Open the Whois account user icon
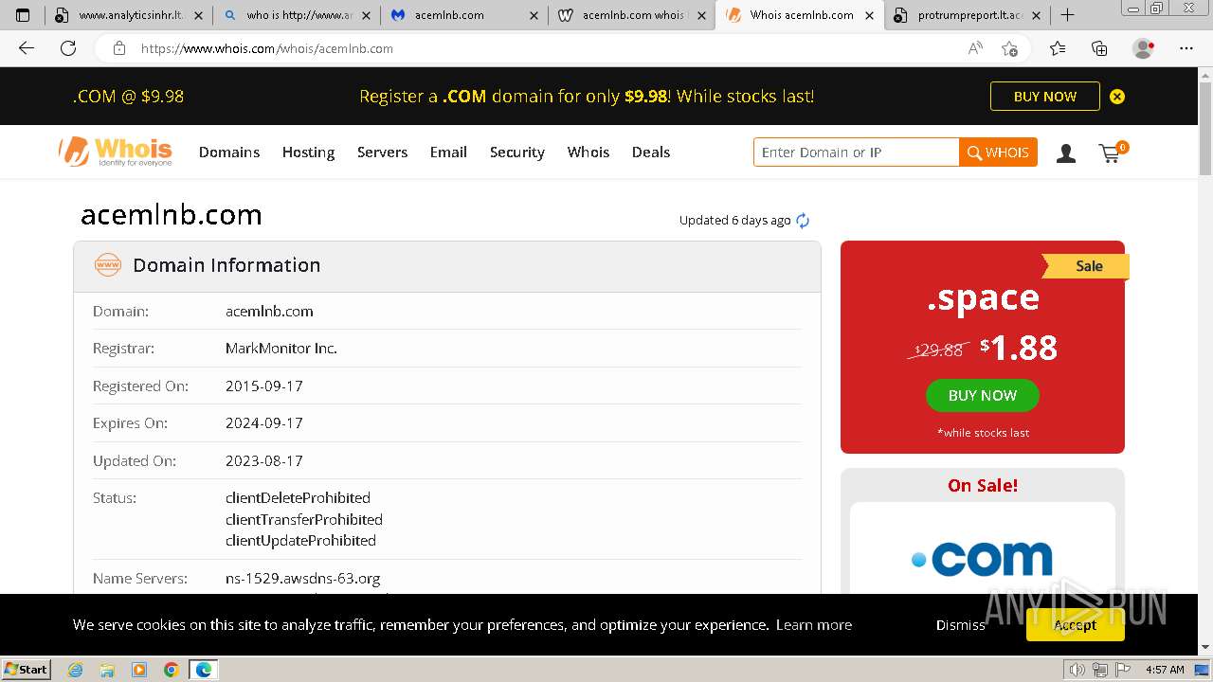The width and height of the screenshot is (1213, 682). pyautogui.click(x=1066, y=153)
